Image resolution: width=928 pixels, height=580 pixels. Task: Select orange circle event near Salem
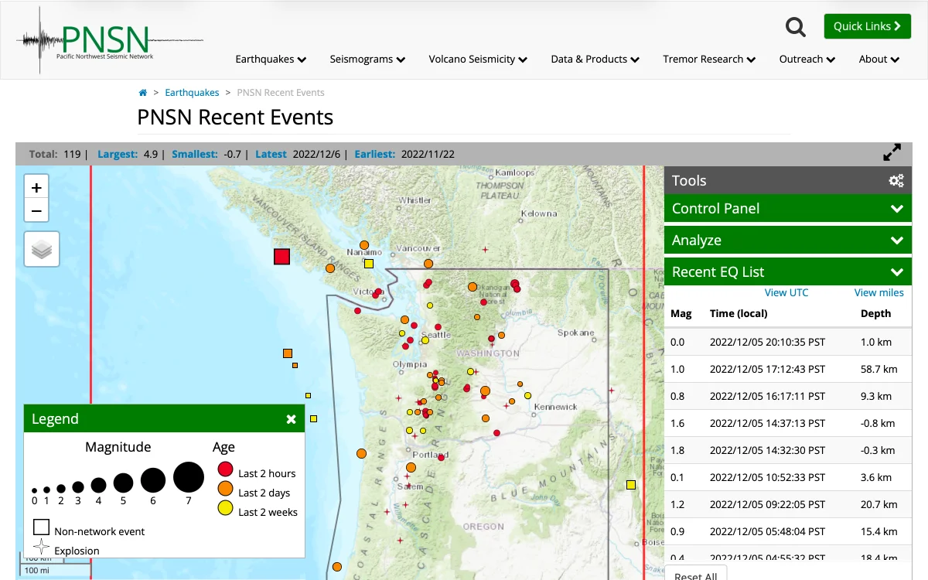[411, 467]
